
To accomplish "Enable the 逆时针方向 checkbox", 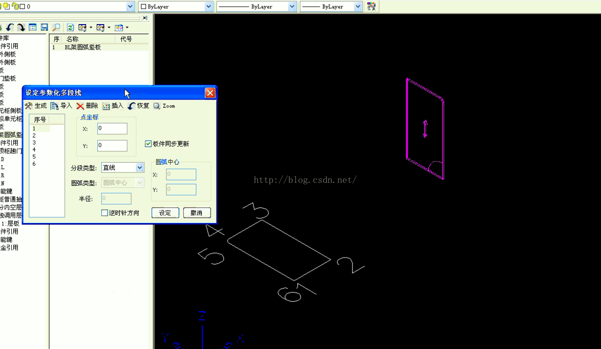I will tap(104, 213).
